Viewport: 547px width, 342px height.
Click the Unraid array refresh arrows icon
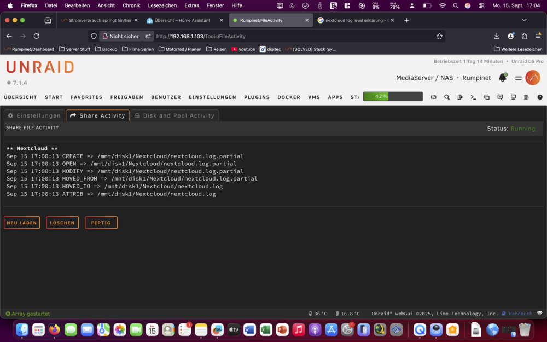(x=434, y=97)
